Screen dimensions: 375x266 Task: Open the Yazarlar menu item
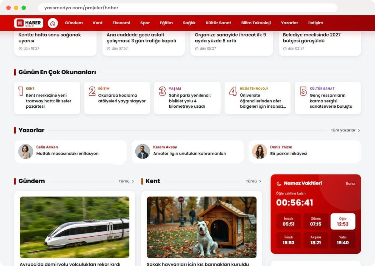(289, 23)
